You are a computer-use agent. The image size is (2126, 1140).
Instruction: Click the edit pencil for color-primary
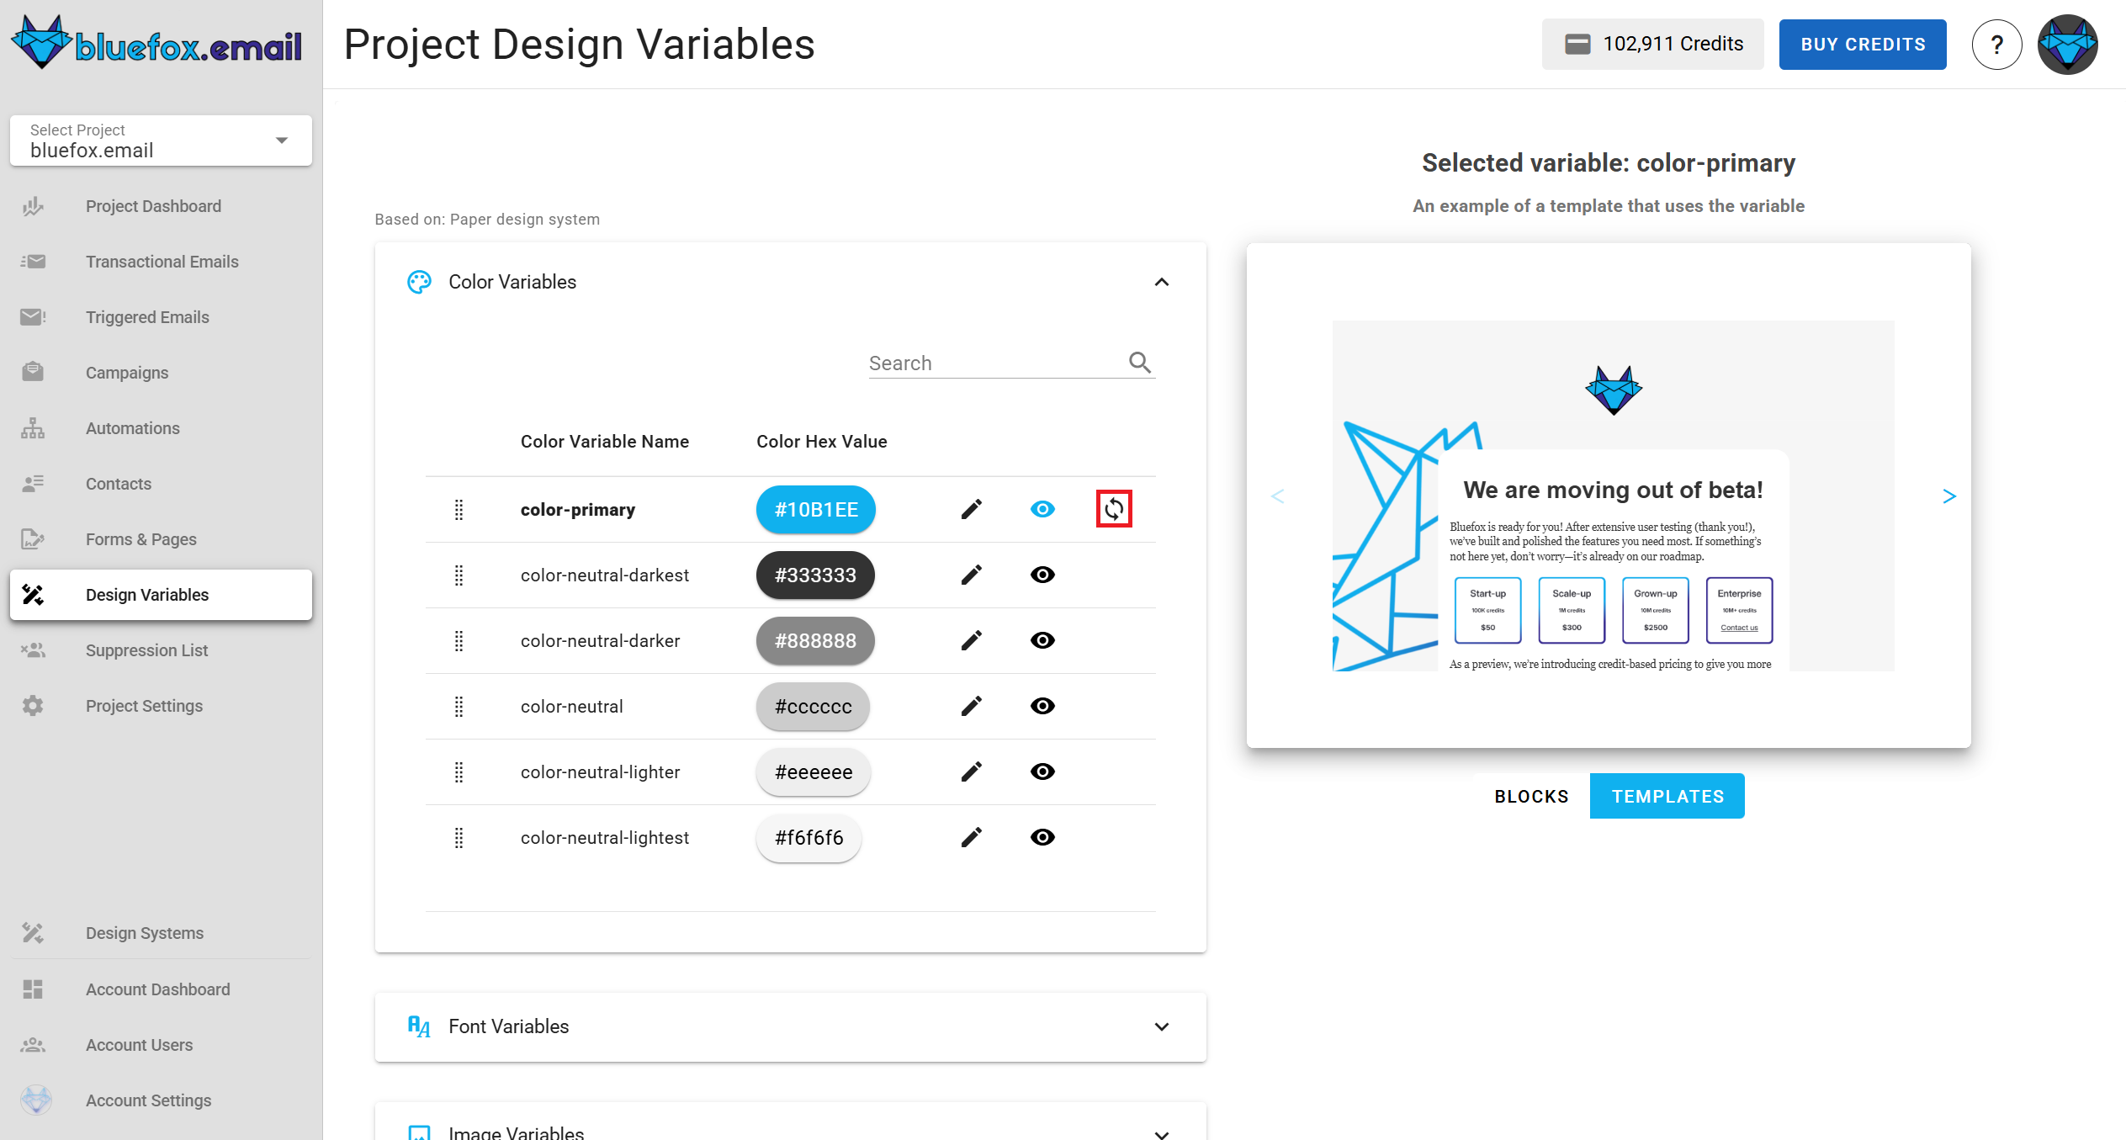tap(972, 509)
